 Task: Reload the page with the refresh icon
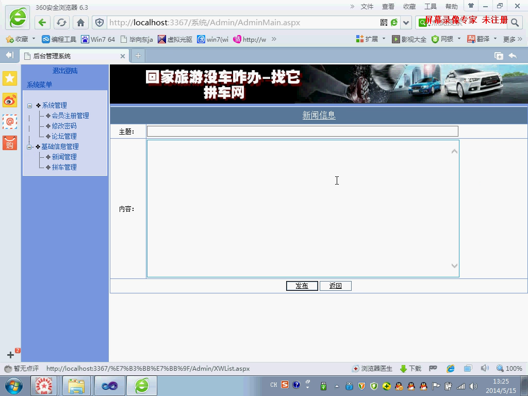(x=61, y=23)
